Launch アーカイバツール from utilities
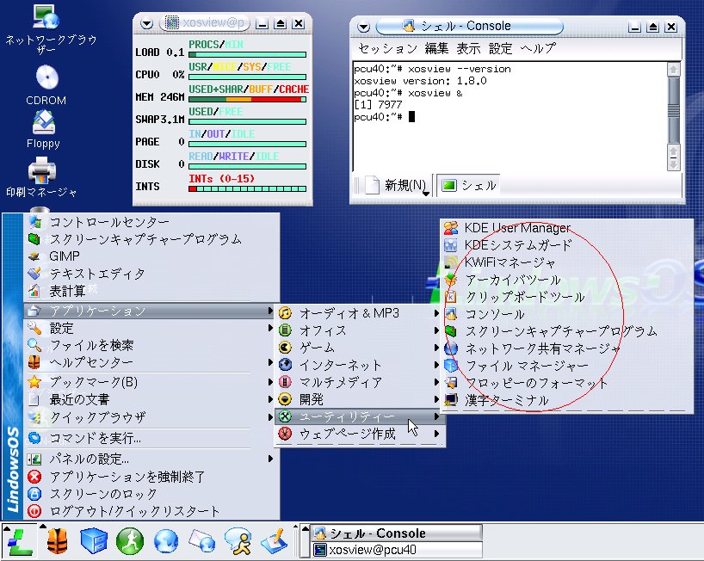This screenshot has width=704, height=561. click(566, 280)
